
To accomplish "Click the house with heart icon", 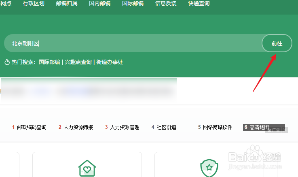I will (x=87, y=168).
